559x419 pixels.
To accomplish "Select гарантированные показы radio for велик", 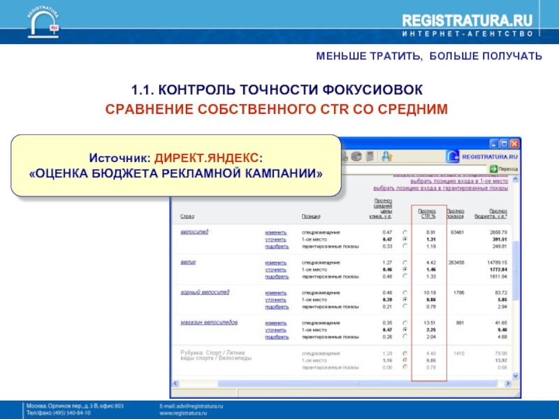I will pyautogui.click(x=405, y=276).
